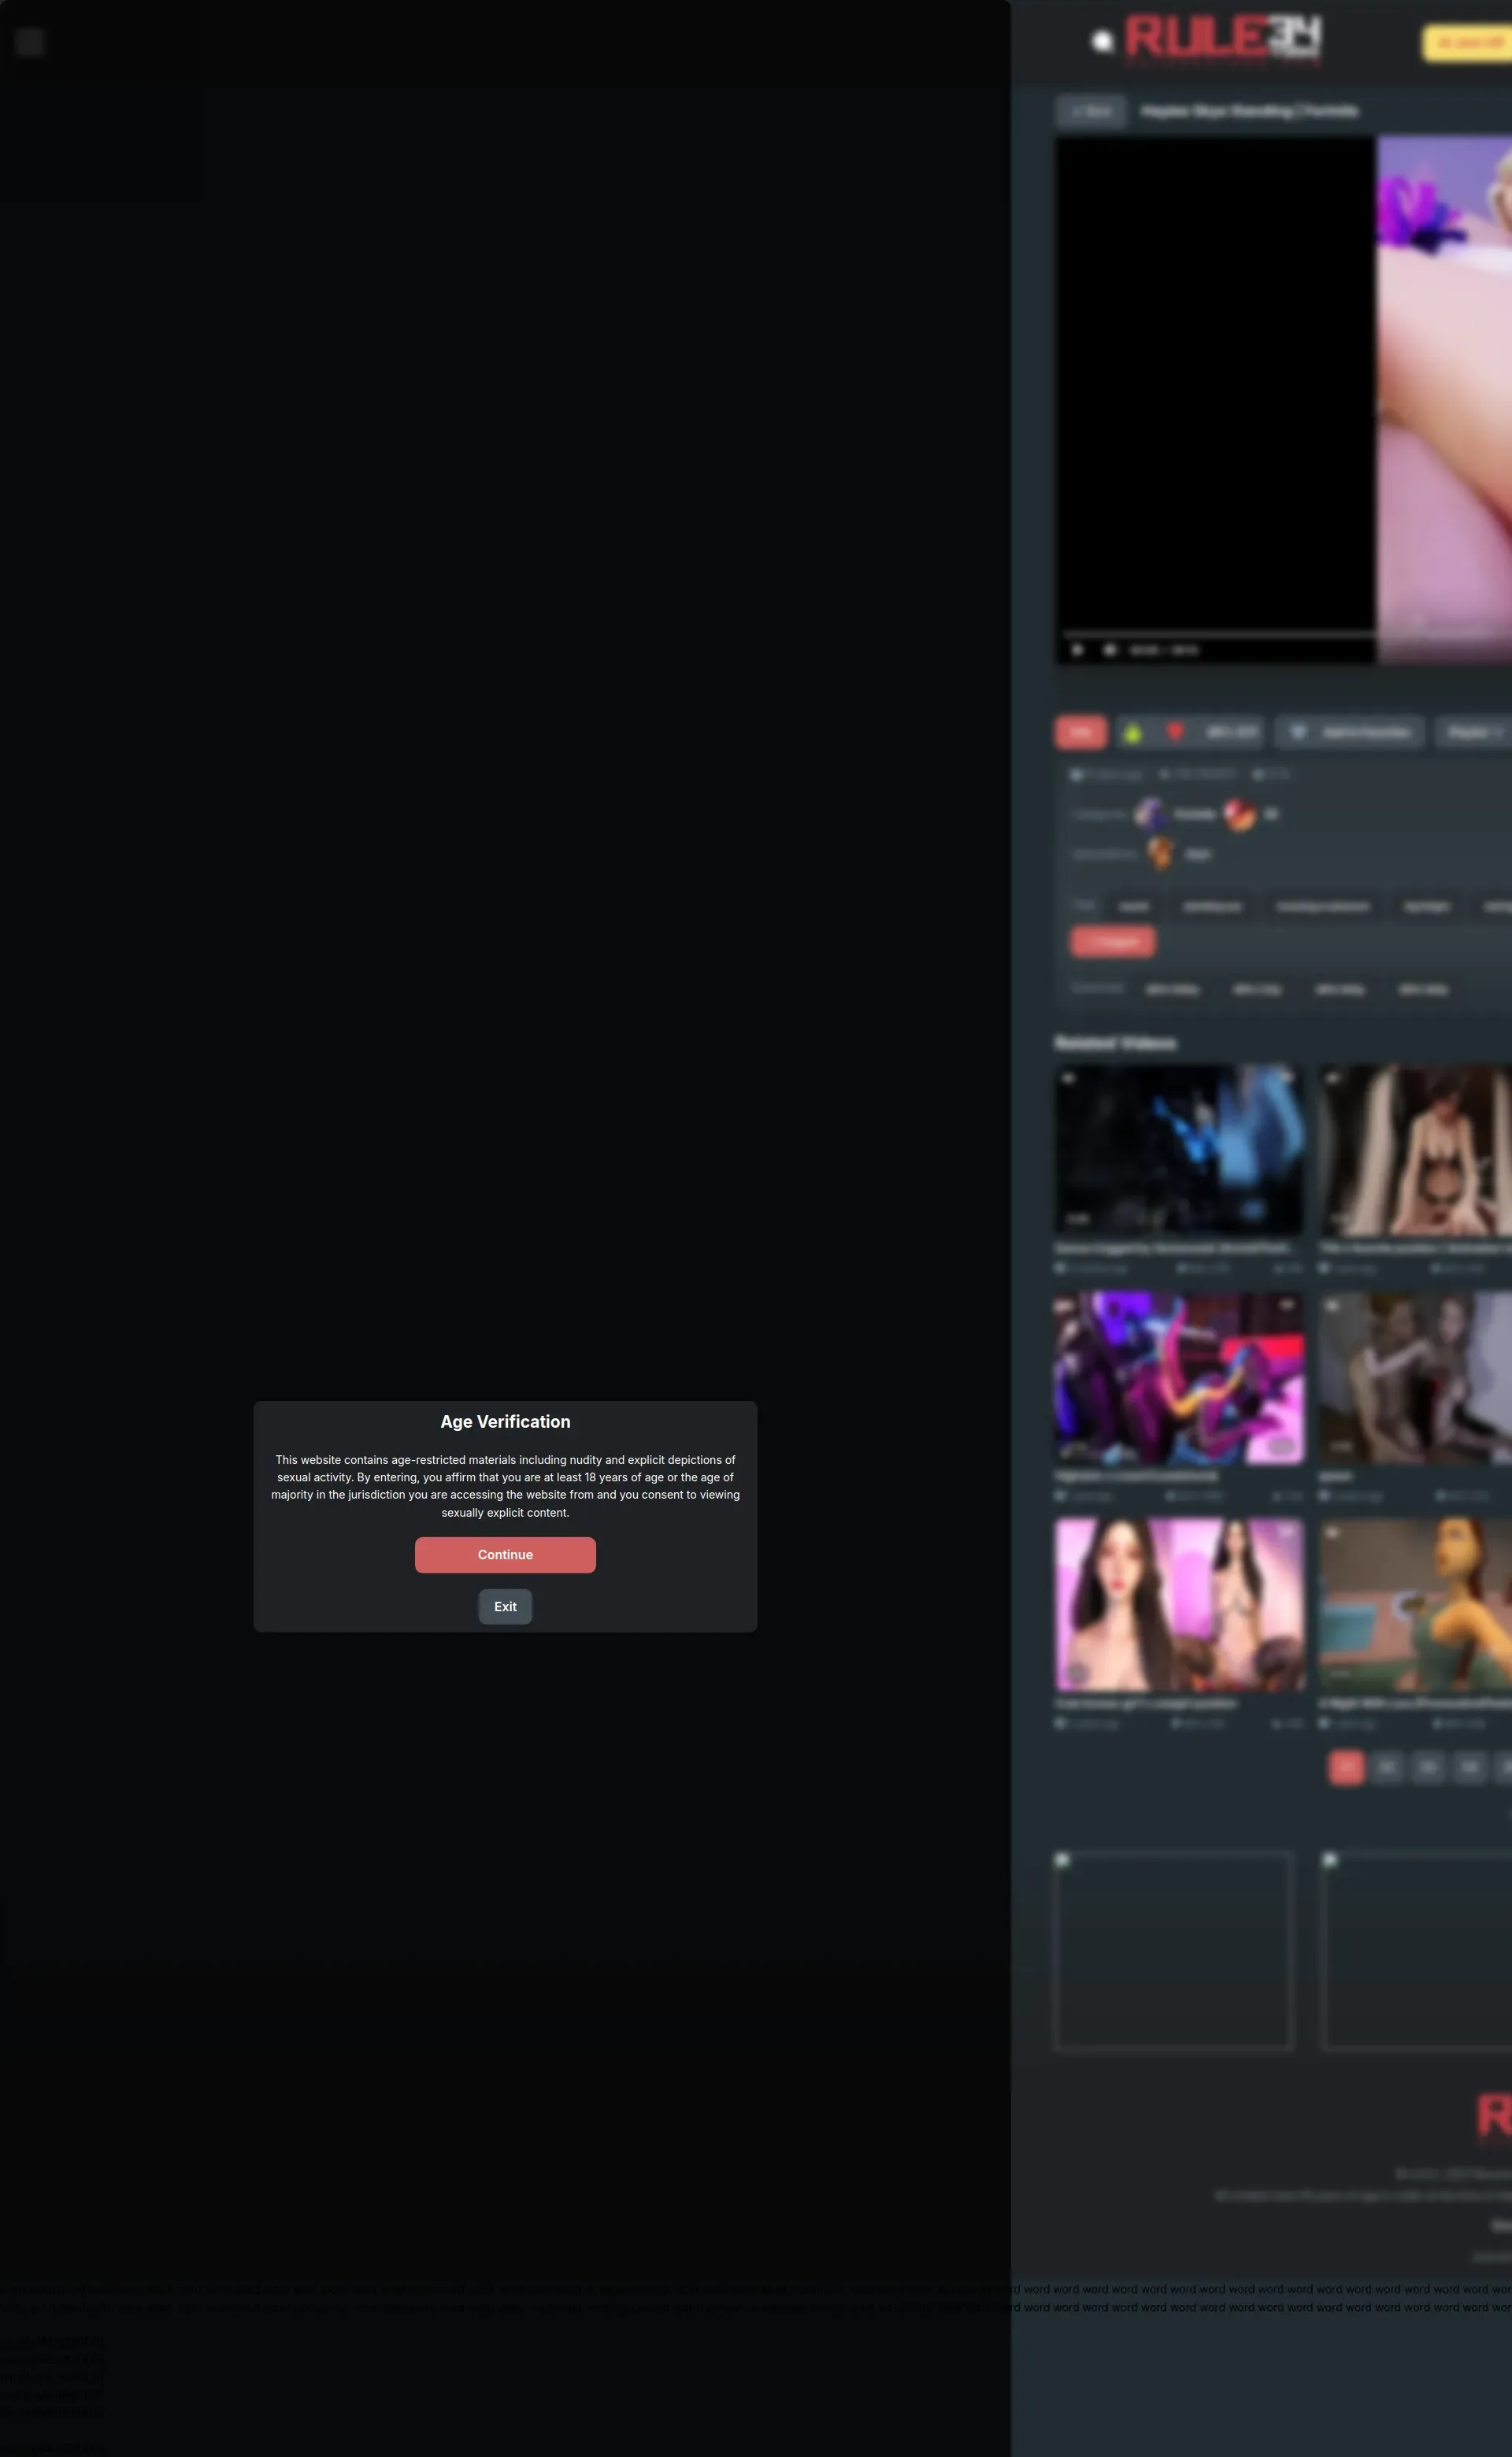
Task: Click the first tag chip in the tags row
Action: 1133,906
